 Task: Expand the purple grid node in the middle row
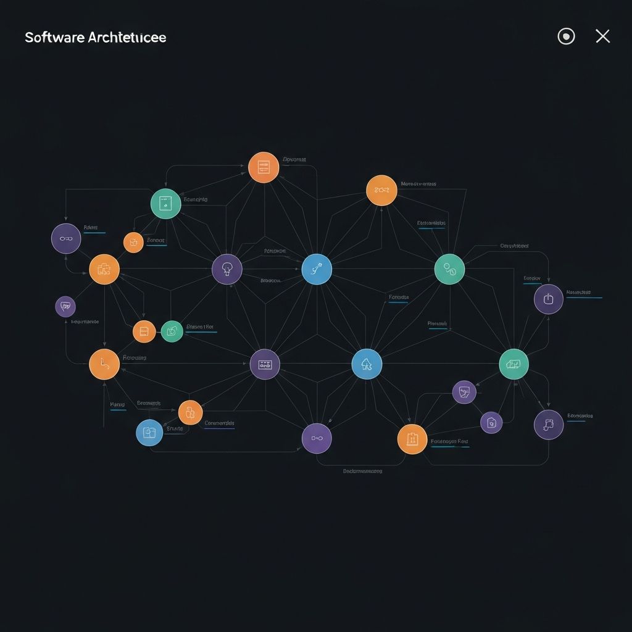pos(265,364)
